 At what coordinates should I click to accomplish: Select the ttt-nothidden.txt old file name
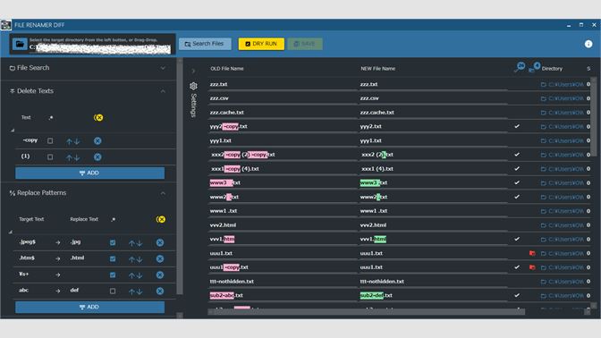pyautogui.click(x=232, y=282)
